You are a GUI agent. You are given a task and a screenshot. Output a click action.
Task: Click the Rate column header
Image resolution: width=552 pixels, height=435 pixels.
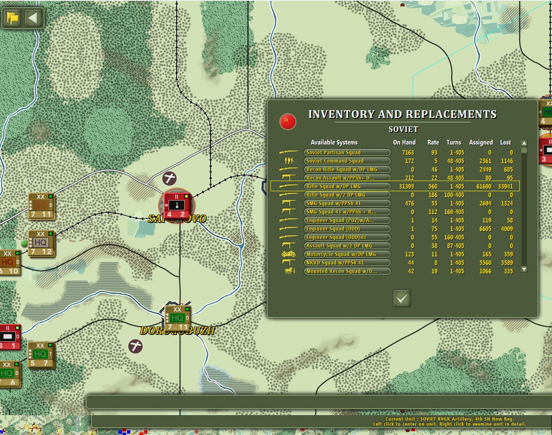(433, 142)
